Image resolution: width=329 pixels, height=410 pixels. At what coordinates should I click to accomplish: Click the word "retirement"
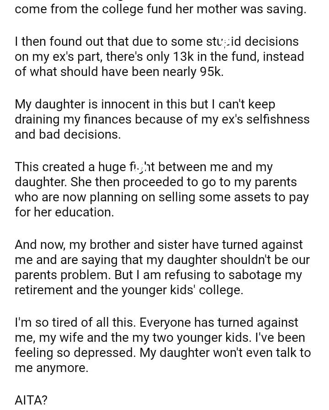[44, 291]
